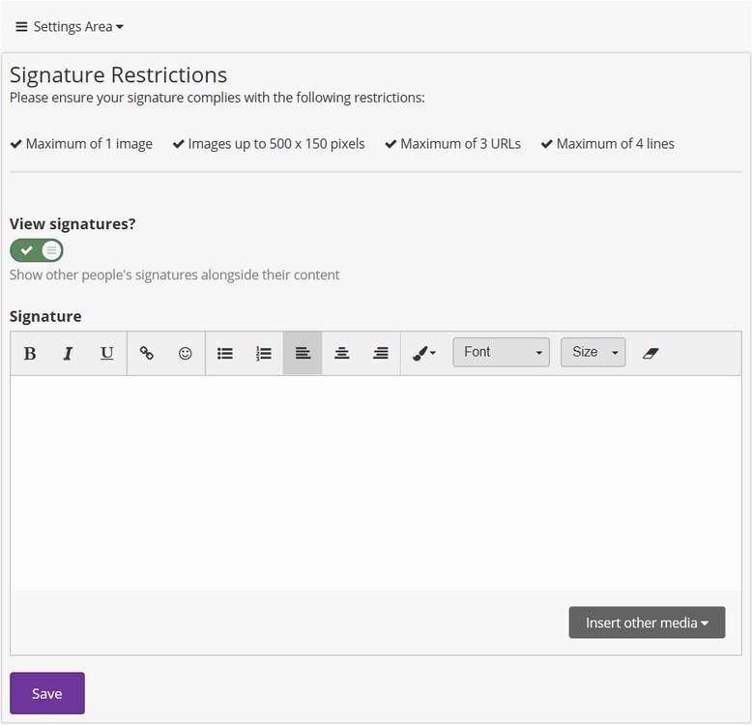Viewport: 752px width, 725px height.
Task: Insert a link using the chain icon
Action: coord(147,354)
